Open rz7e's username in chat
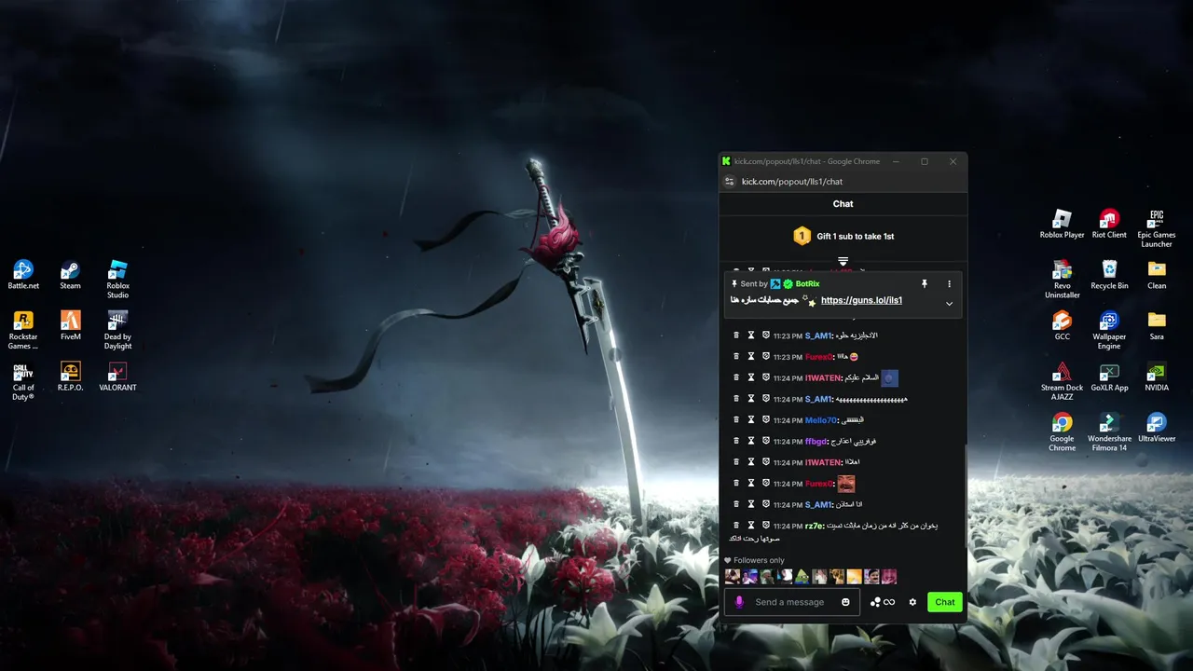Image resolution: width=1193 pixels, height=671 pixels. (815, 527)
